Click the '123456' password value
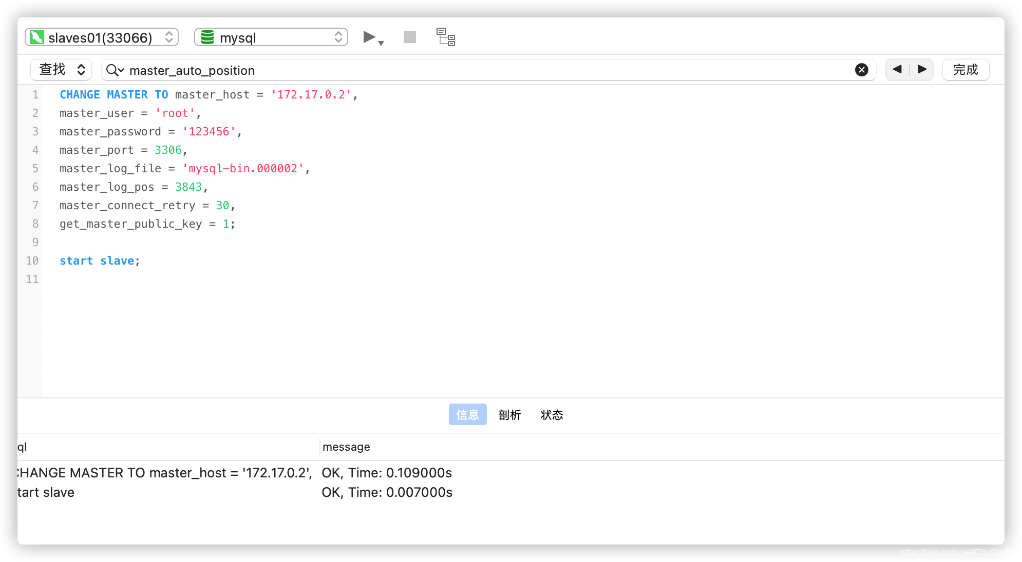The width and height of the screenshot is (1022, 562). pos(209,131)
